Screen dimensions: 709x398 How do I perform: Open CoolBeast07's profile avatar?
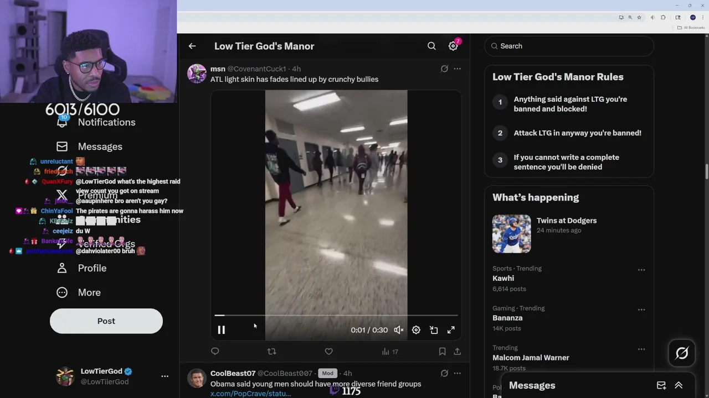[x=197, y=378]
